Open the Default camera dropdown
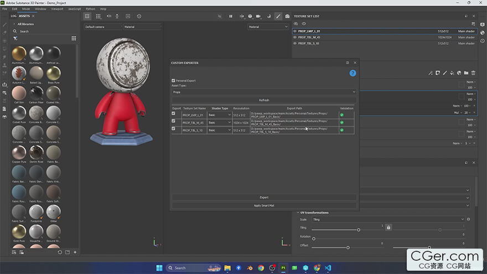 click(103, 27)
